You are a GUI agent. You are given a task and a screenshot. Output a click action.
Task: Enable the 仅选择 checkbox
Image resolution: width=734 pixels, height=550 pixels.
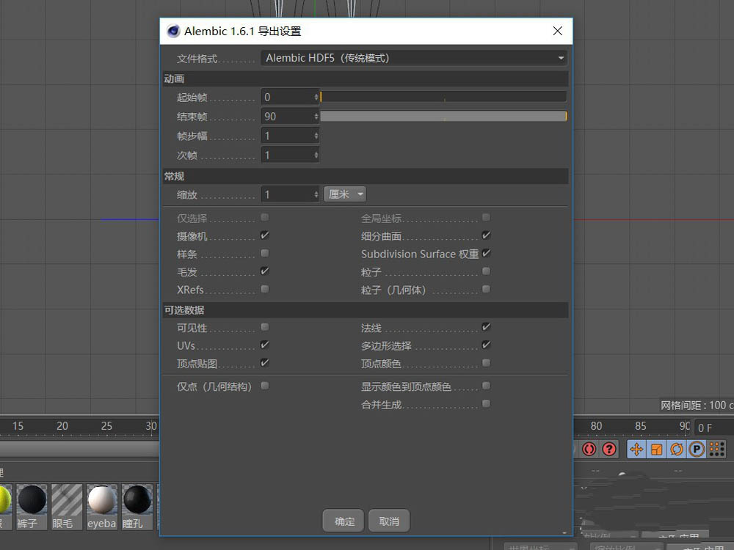[264, 218]
